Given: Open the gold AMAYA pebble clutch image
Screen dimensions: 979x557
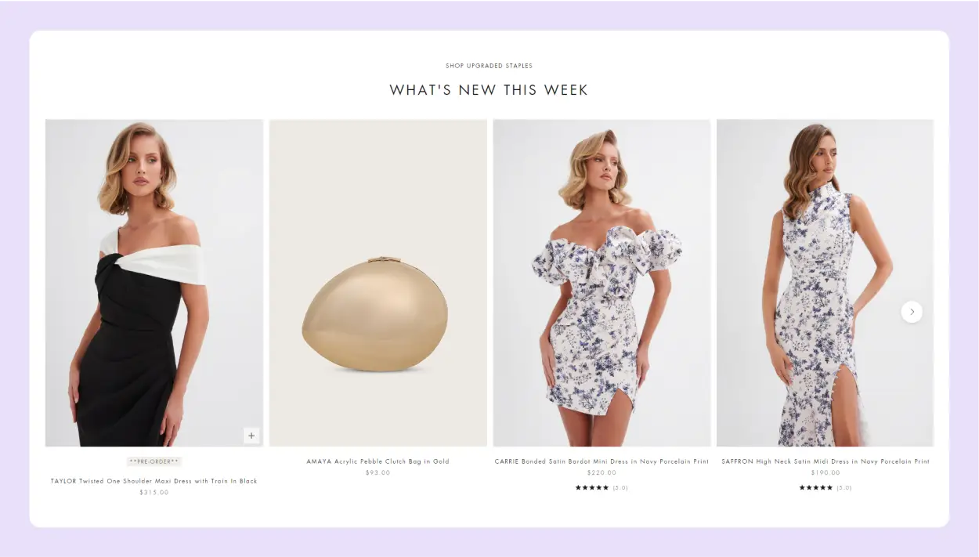Looking at the screenshot, I should pos(378,283).
